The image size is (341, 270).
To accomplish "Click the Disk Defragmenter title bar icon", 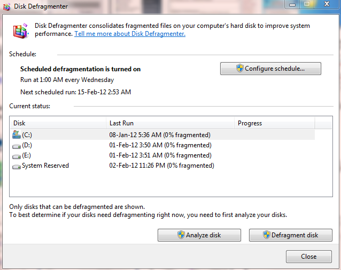I will tap(6, 7).
